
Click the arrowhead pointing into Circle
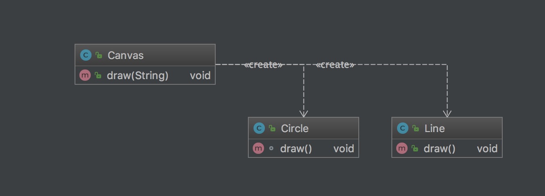(x=304, y=114)
